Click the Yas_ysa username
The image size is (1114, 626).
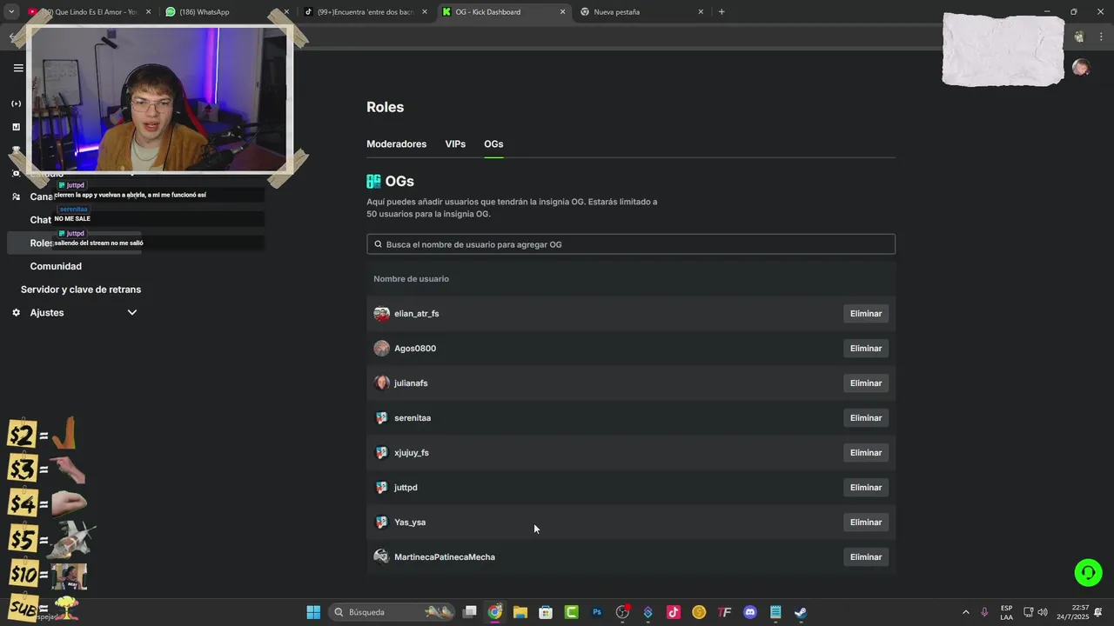(x=410, y=523)
